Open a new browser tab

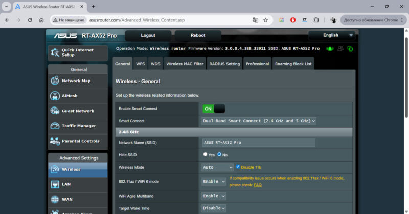pos(93,7)
